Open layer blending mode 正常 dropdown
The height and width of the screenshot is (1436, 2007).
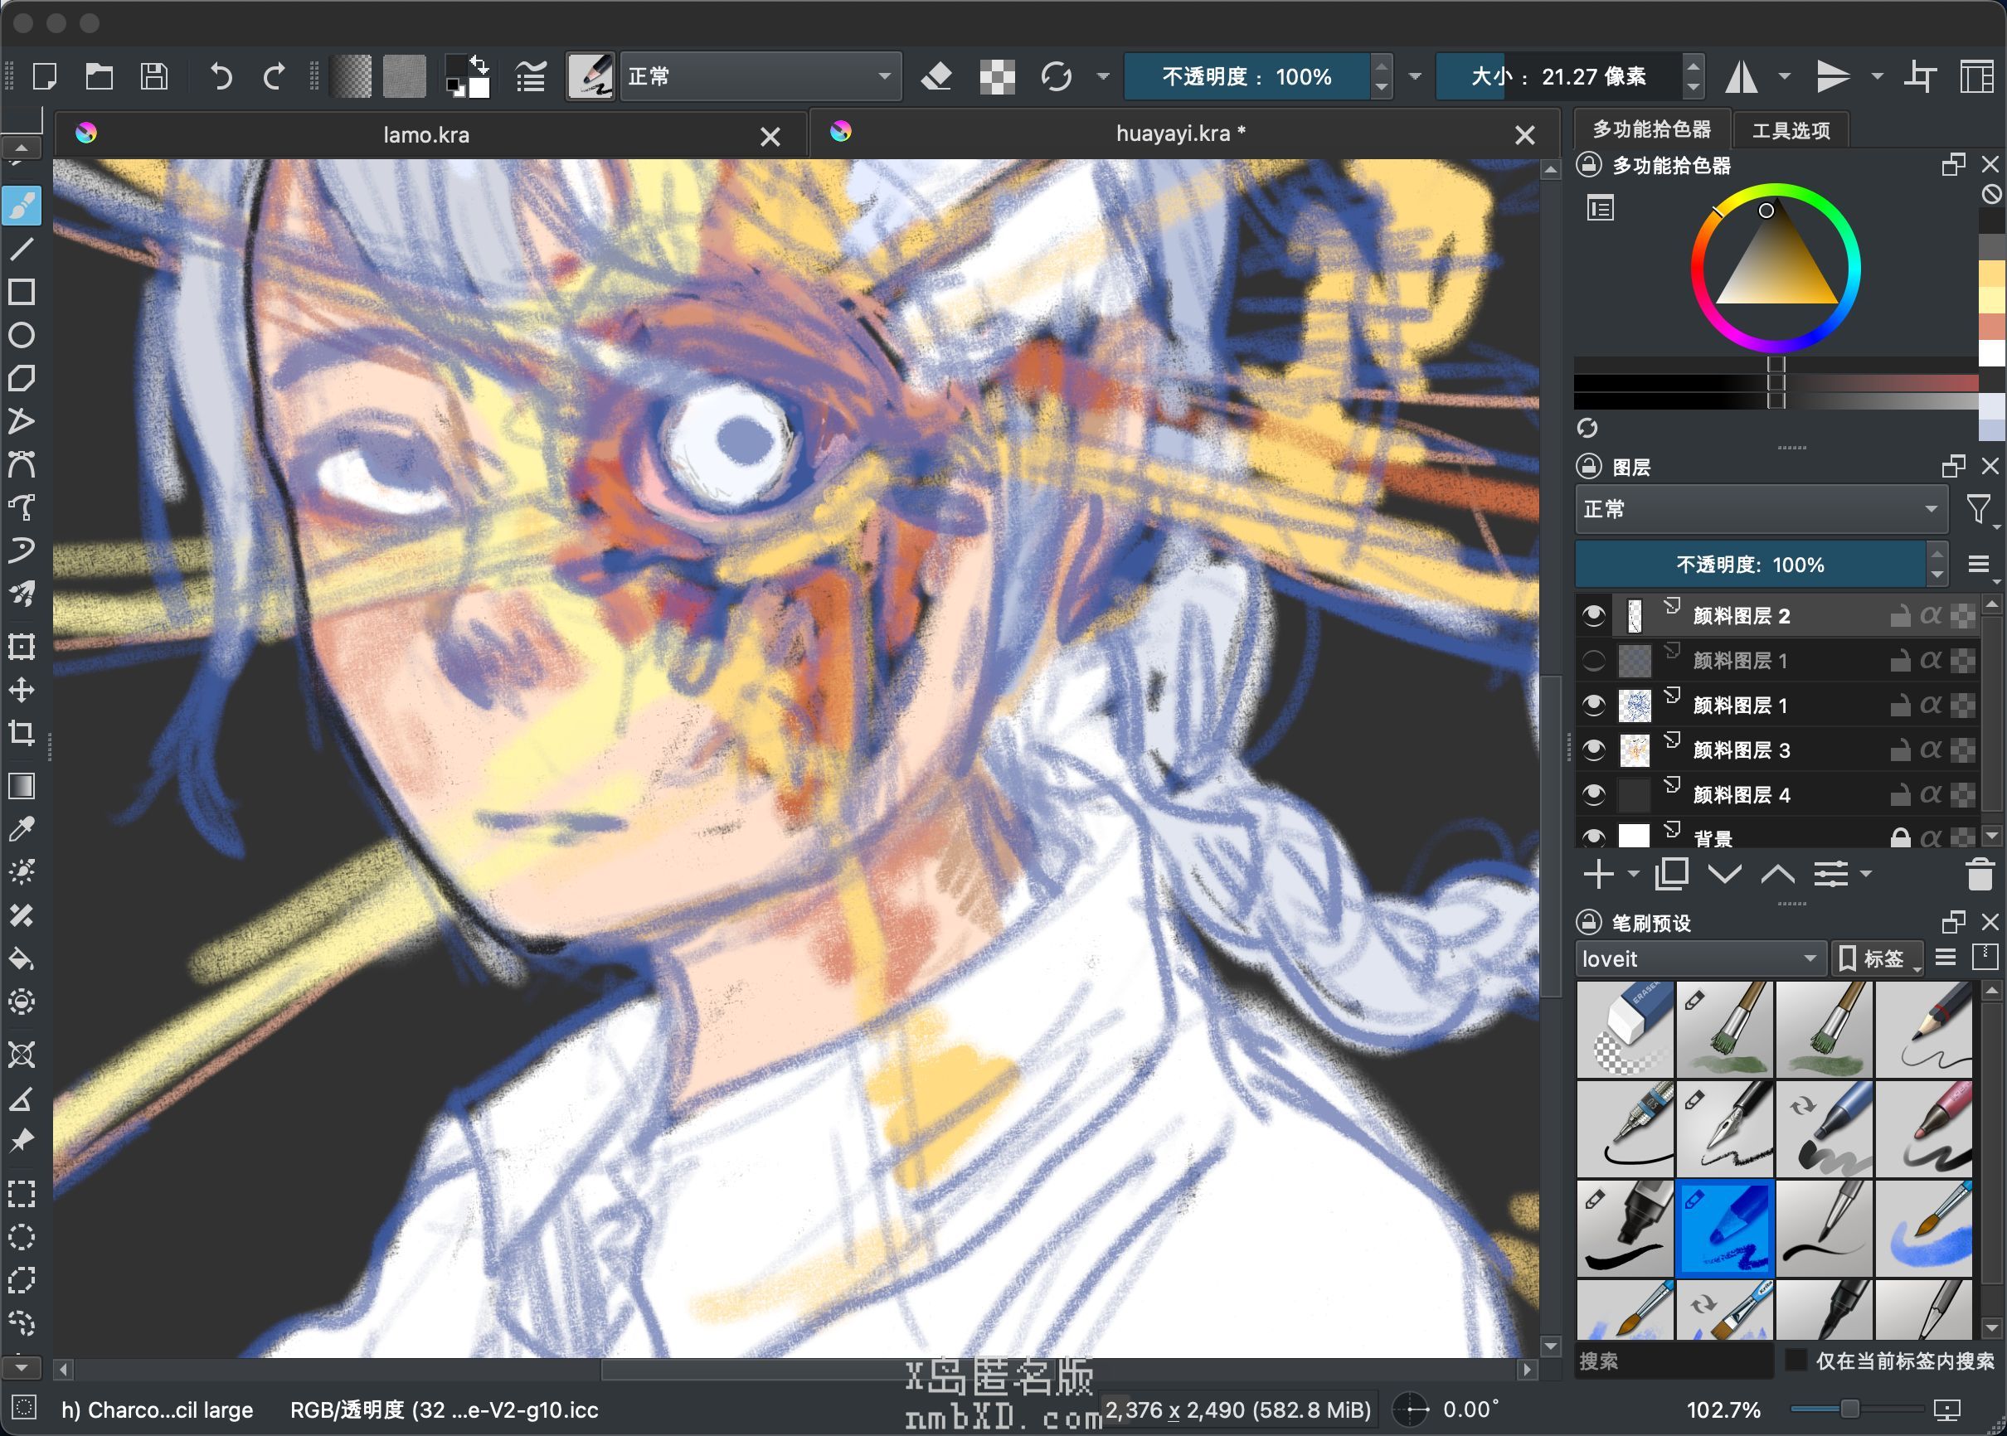[1760, 509]
